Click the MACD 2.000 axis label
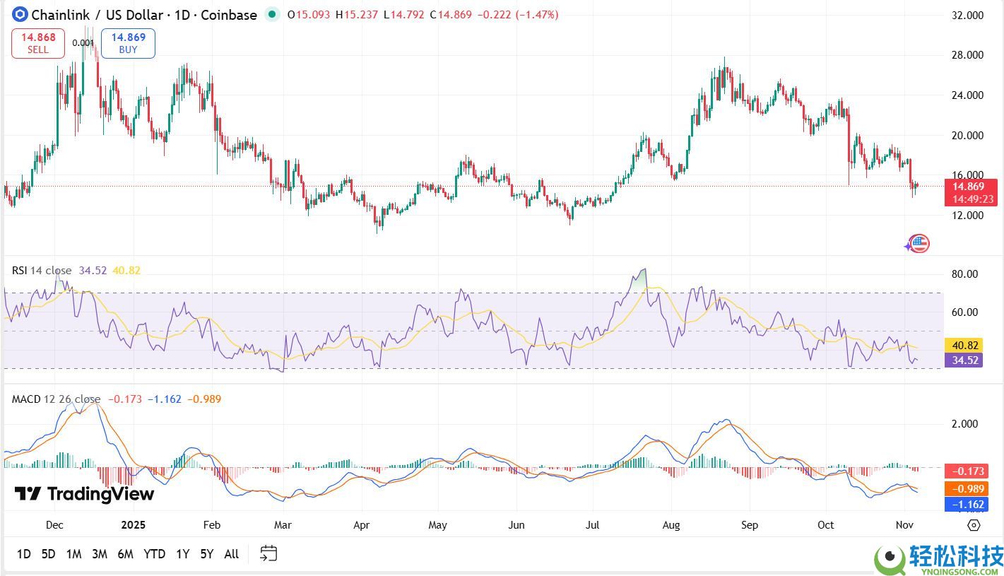The image size is (1004, 576). (x=965, y=424)
